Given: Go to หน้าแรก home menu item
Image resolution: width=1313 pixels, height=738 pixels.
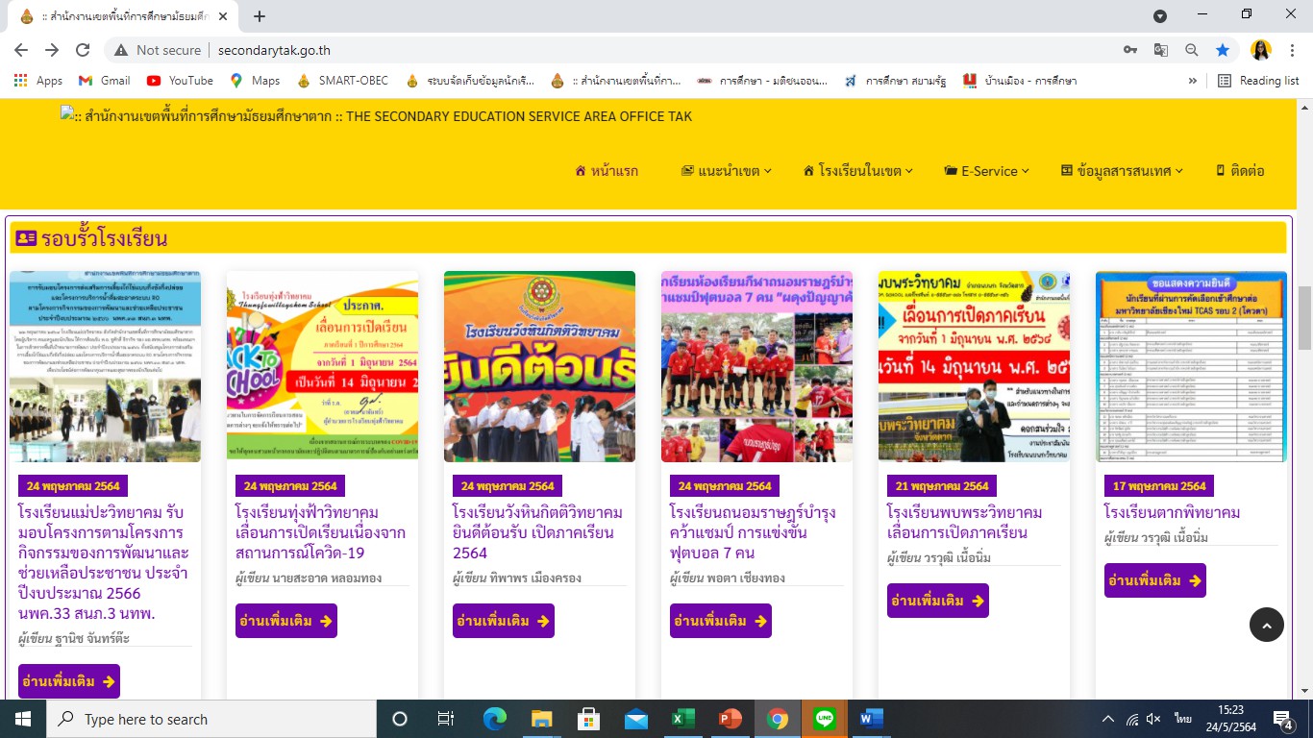Looking at the screenshot, I should (606, 171).
